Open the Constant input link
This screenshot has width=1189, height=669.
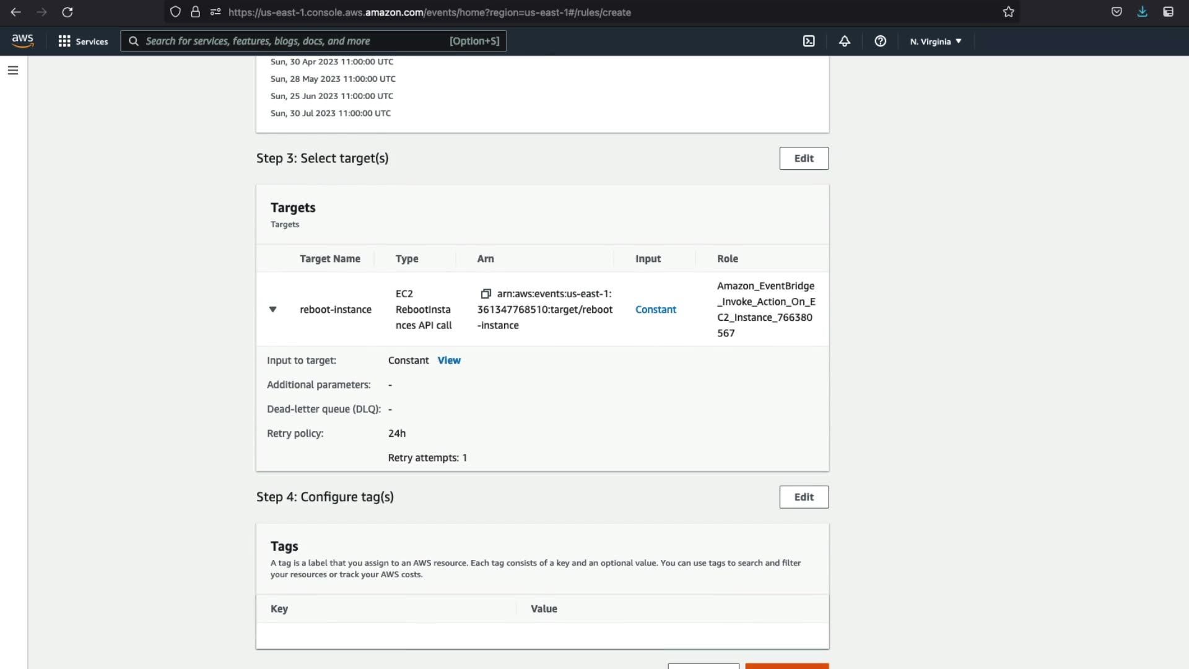655,309
